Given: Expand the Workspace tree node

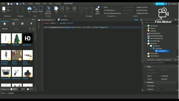Looking at the screenshot, I should coord(145,26).
